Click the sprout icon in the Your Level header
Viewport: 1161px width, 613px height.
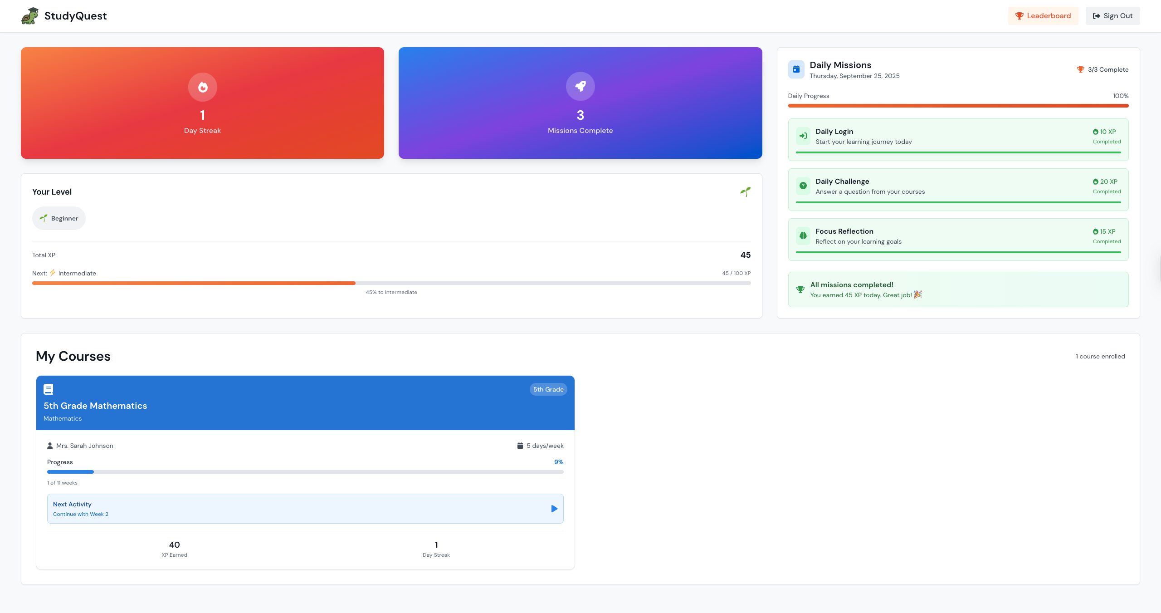[x=745, y=192]
